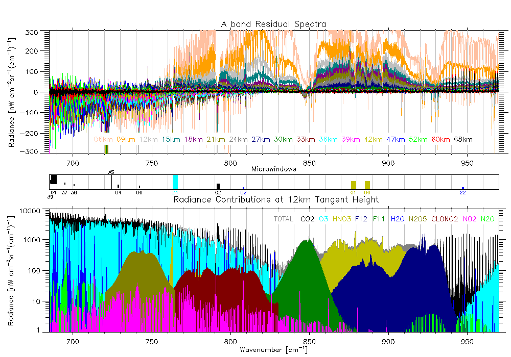Click the Radiance Contributions at 12km title

click(276, 199)
